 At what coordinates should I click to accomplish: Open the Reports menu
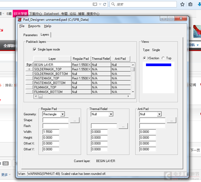pos(34,26)
